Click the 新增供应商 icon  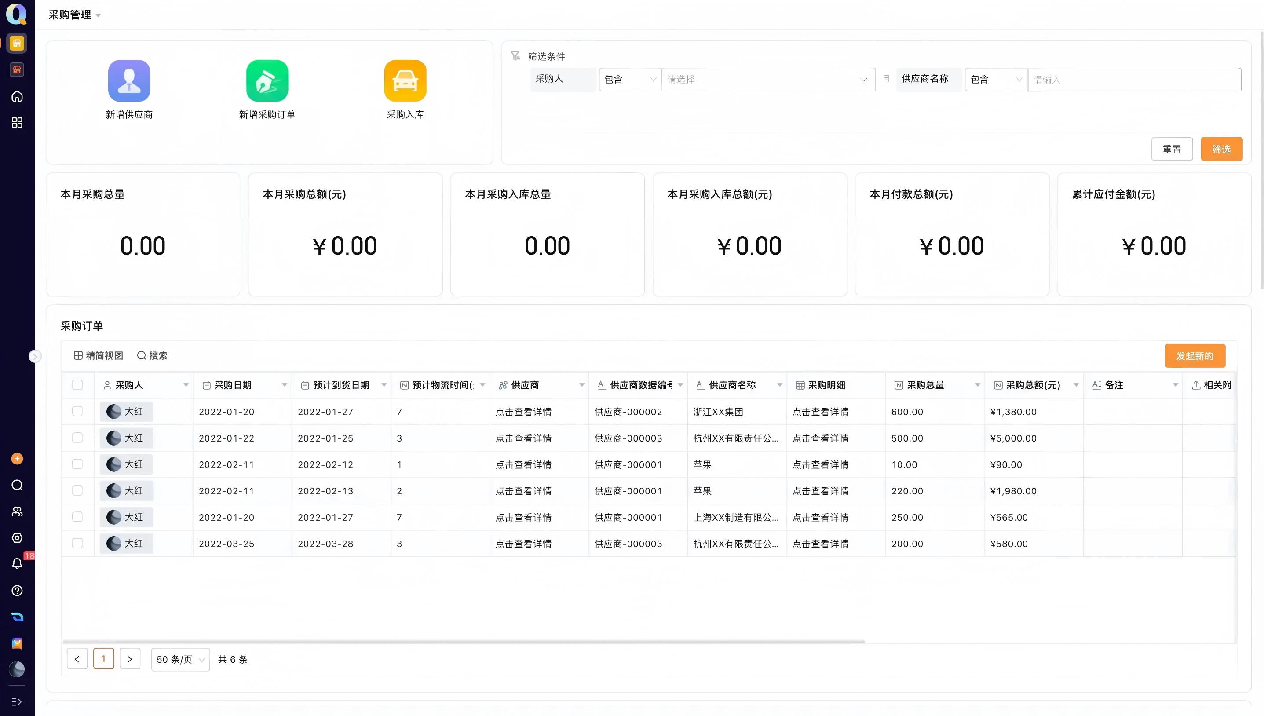point(129,80)
